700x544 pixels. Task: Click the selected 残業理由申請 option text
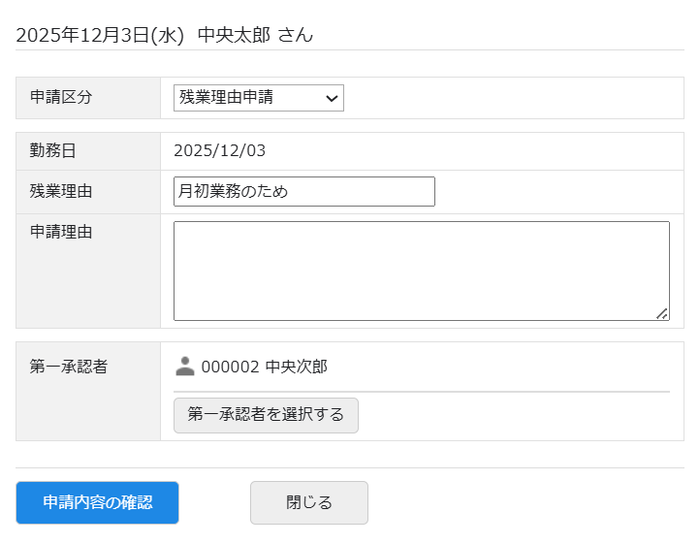coord(226,98)
